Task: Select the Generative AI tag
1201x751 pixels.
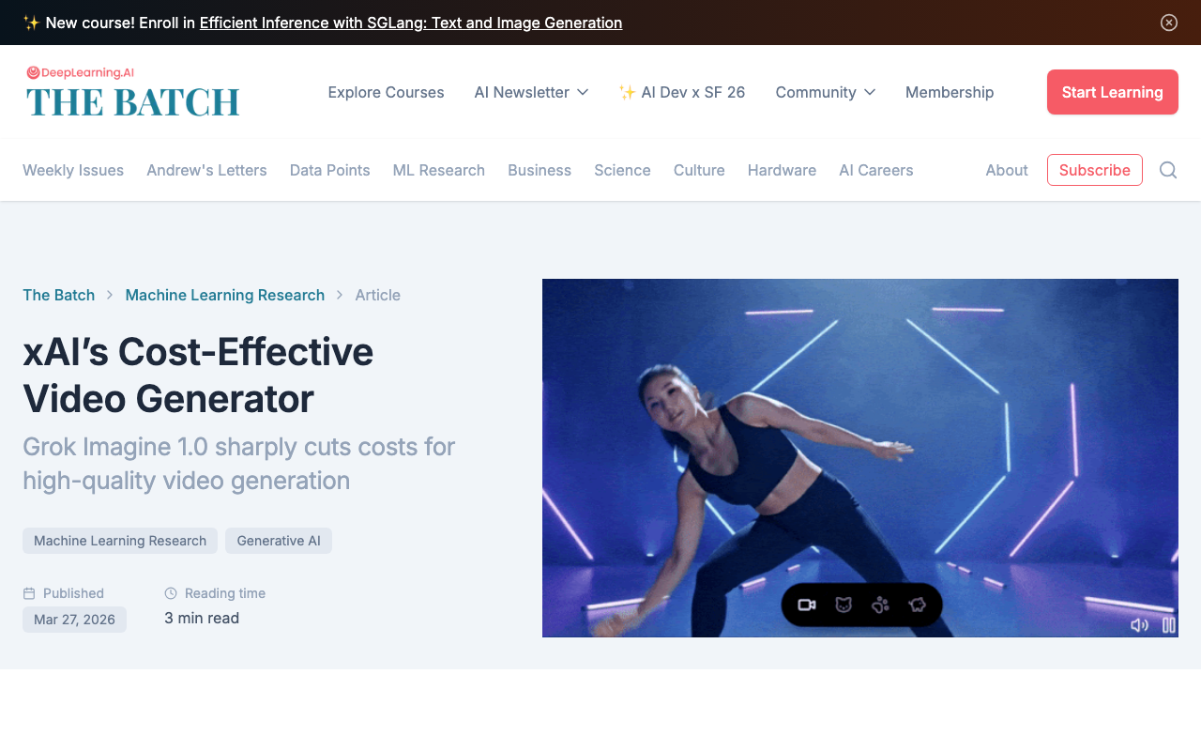Action: tap(279, 541)
